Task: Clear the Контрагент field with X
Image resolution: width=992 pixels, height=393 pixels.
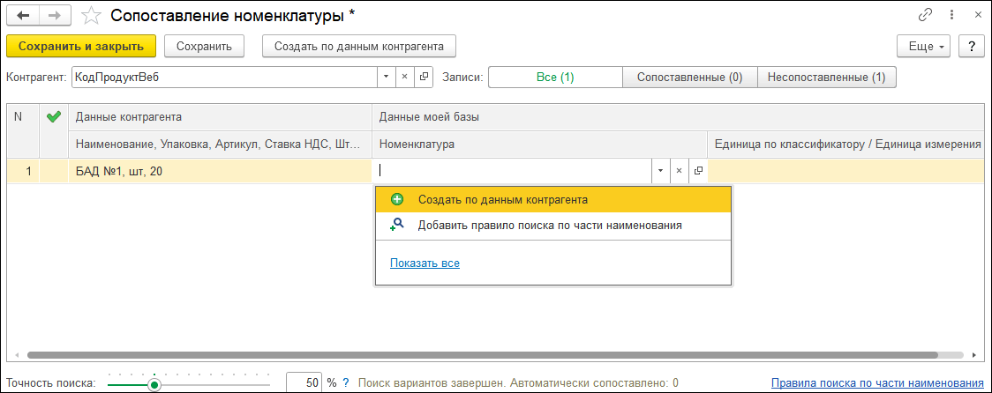Action: point(405,78)
